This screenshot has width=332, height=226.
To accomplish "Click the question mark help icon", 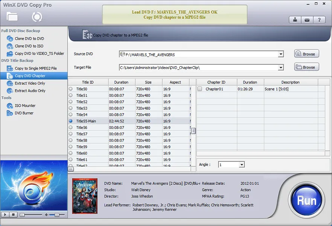I will click(320, 20).
